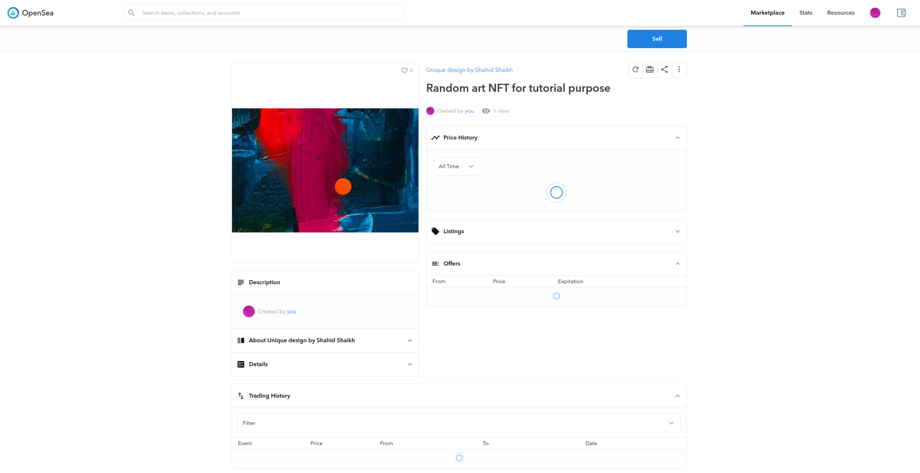Click the Expiration column header in Offers
Image resolution: width=920 pixels, height=473 pixels.
[571, 281]
